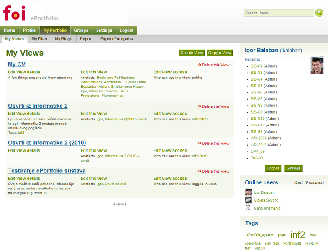Viewport: 328px width, 250px height.
Task: Open the Professional Memberships artefact link
Action: pyautogui.click(x=102, y=96)
